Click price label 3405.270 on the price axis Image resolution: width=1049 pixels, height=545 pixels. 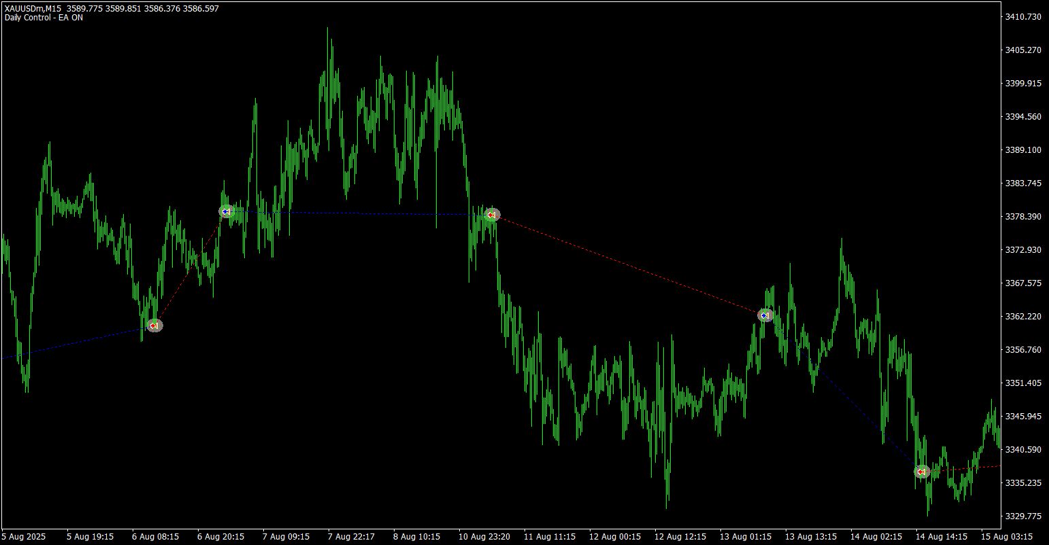pyautogui.click(x=1023, y=50)
